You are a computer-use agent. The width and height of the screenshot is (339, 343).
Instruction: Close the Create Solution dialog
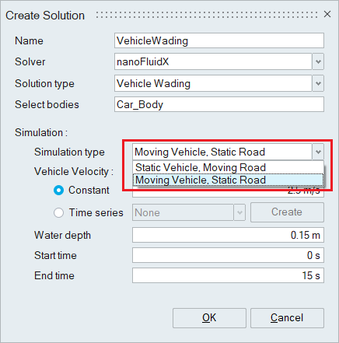(x=327, y=14)
